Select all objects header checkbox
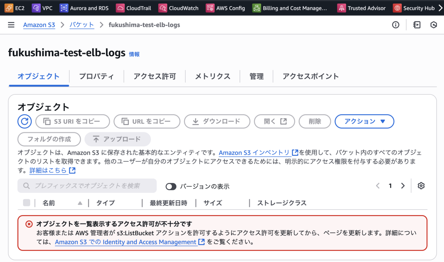The image size is (444, 262). (27, 203)
